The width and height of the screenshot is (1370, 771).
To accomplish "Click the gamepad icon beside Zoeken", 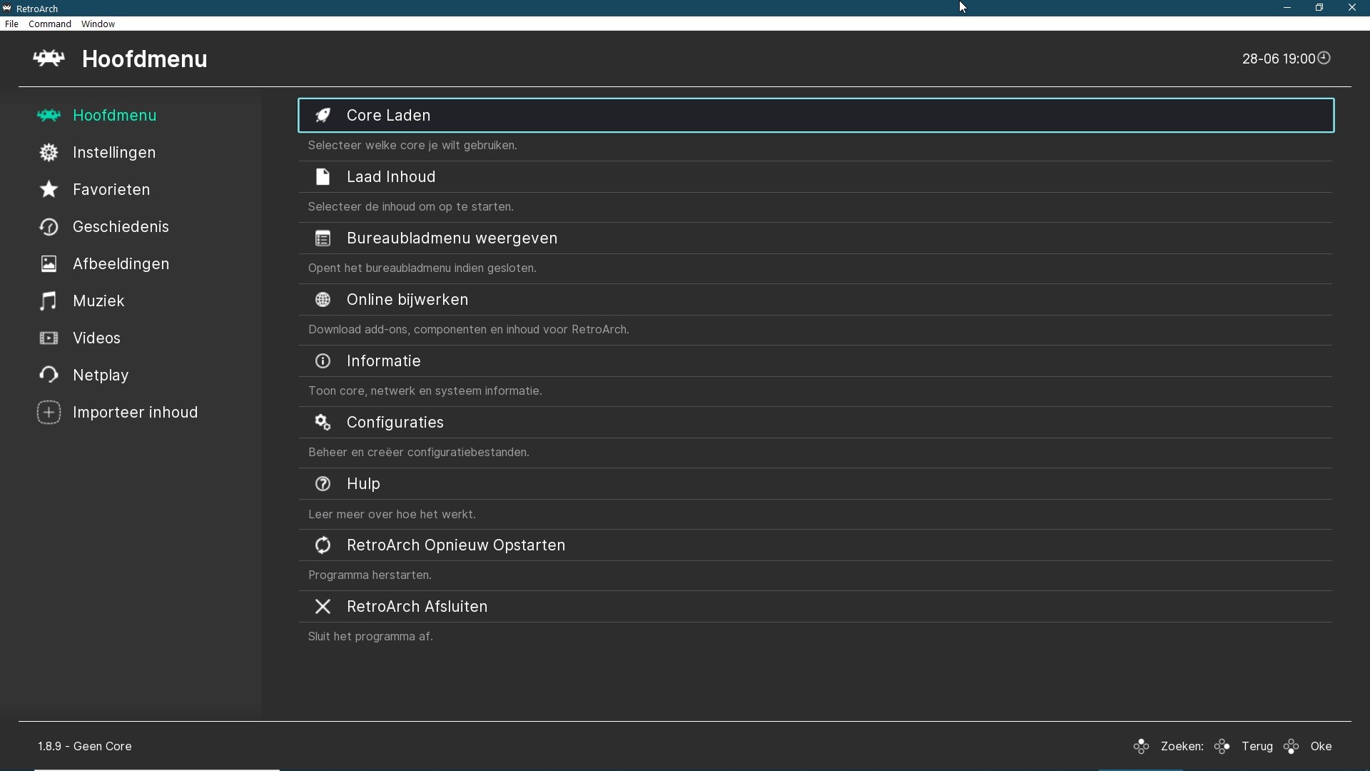I will pyautogui.click(x=1141, y=747).
